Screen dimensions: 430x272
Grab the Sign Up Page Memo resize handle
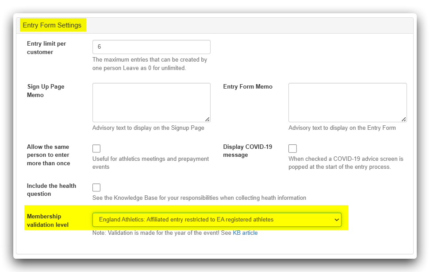pos(207,119)
